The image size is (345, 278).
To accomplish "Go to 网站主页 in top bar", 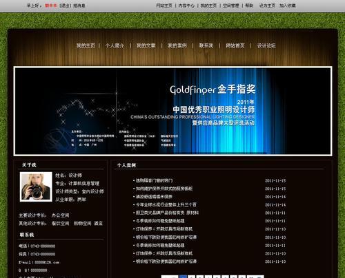I will point(164,6).
